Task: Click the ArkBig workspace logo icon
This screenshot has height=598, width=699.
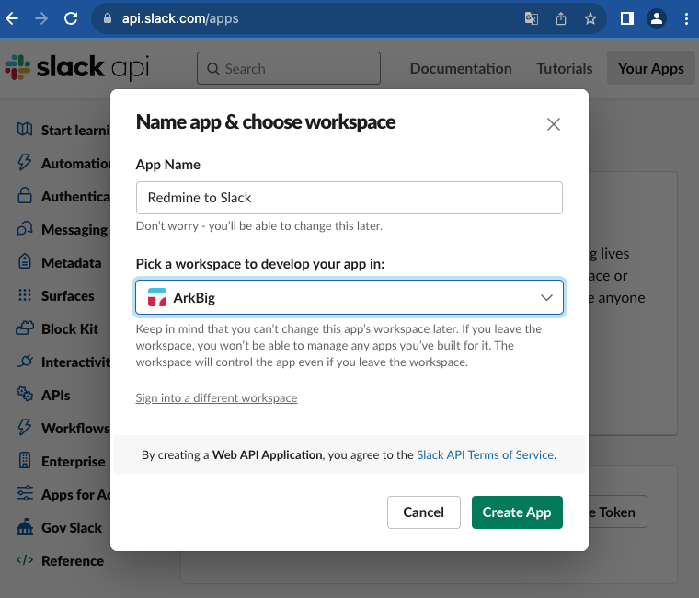Action: pyautogui.click(x=157, y=297)
